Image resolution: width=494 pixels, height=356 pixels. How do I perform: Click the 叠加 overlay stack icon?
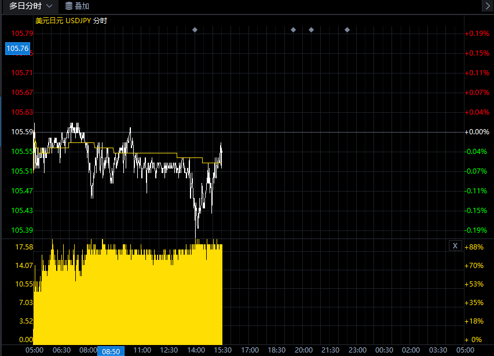[x=69, y=6]
